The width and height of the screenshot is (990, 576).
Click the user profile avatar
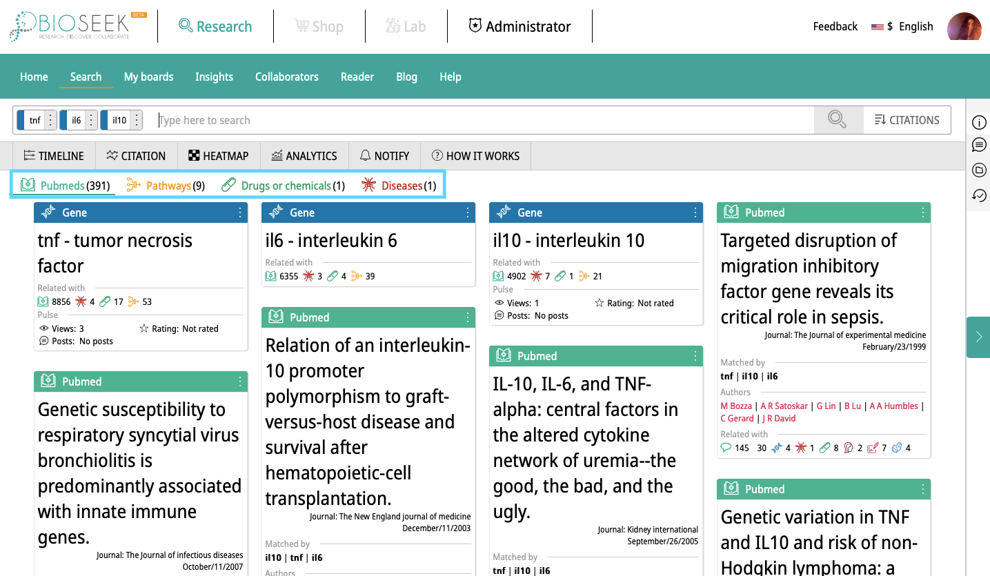point(964,27)
